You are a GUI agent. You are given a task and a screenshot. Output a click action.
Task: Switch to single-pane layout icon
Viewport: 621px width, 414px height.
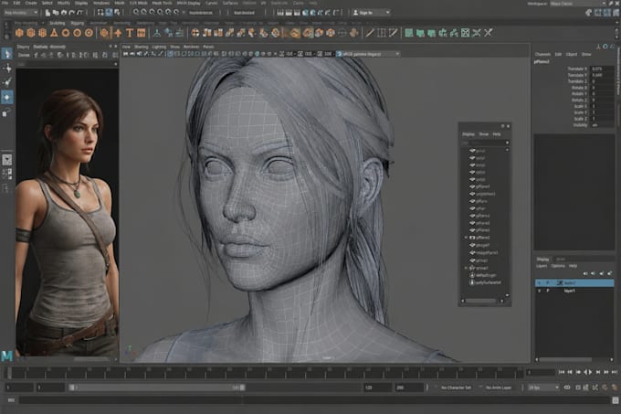[7, 160]
